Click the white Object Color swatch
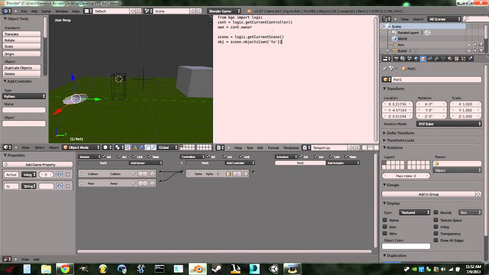 coord(406,246)
